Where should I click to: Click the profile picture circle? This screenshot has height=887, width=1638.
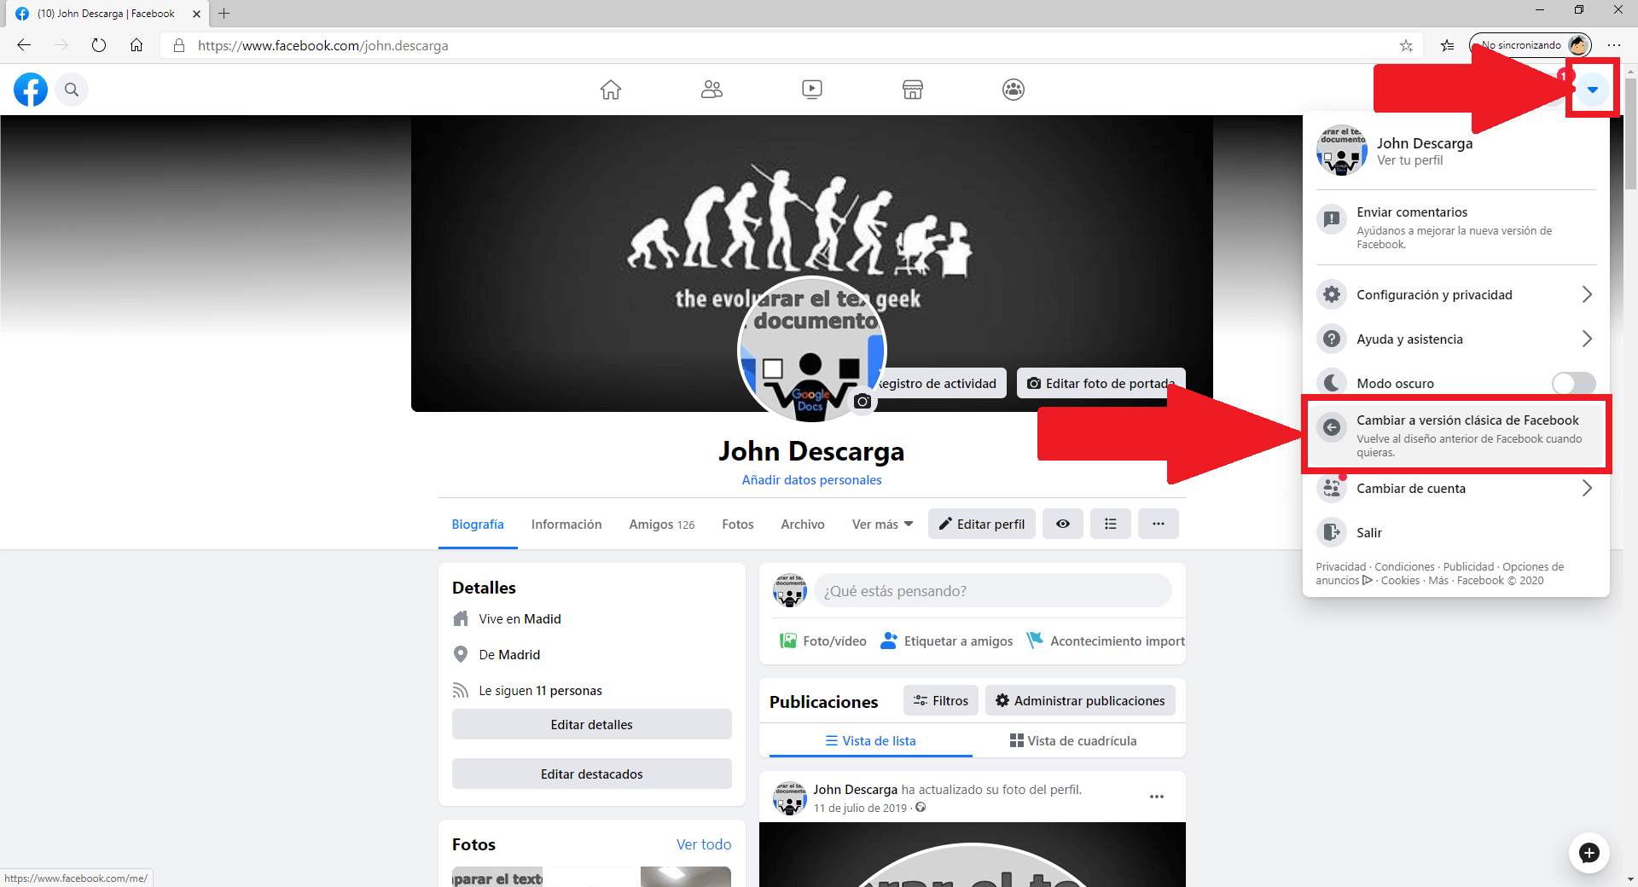coord(812,350)
